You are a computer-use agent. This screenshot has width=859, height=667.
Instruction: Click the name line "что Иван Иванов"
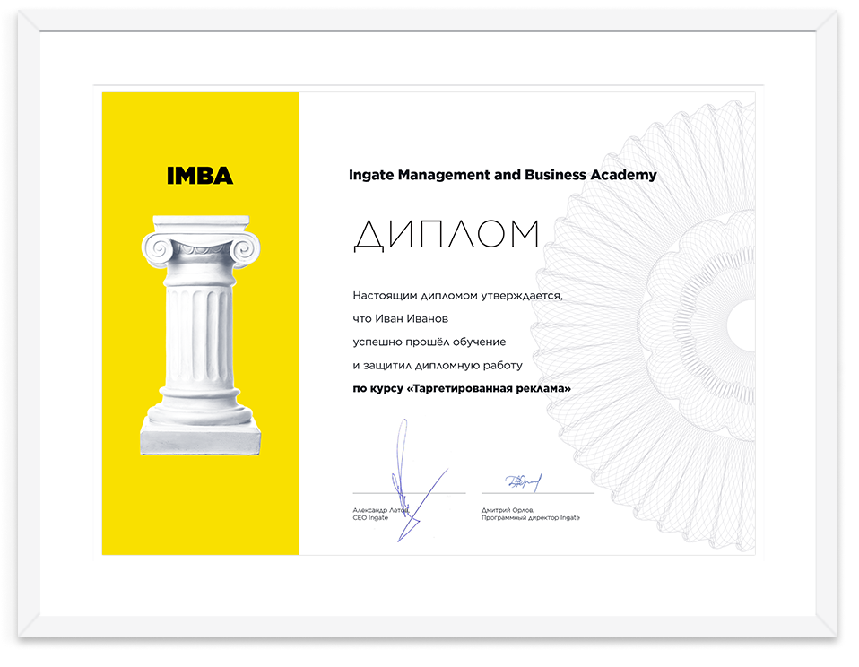pos(401,319)
